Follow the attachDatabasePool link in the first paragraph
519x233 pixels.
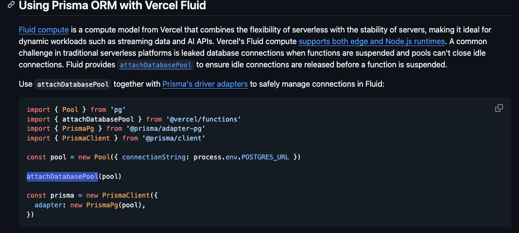pos(155,65)
